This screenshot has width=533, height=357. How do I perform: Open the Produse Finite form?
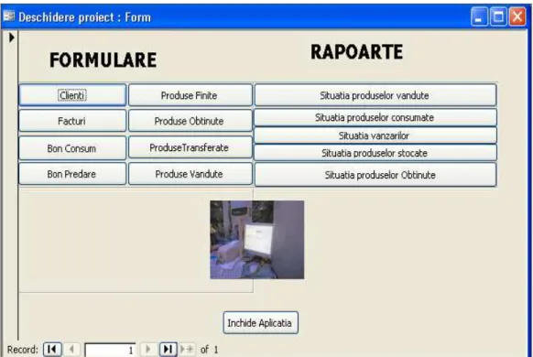[x=190, y=95]
